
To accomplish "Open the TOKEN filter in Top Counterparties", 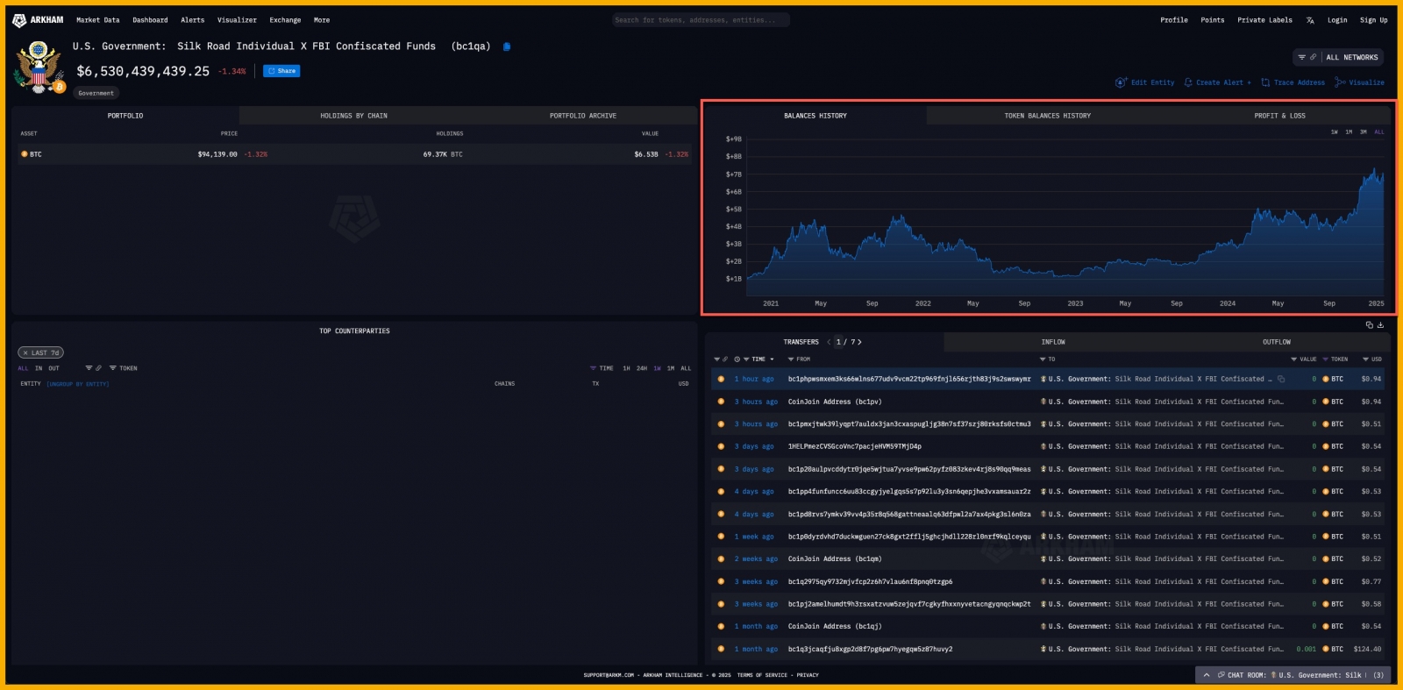I will tap(124, 368).
